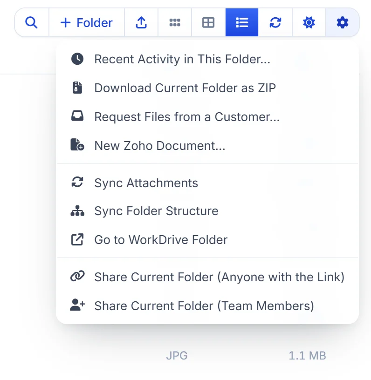Click the inbox tray icon for Request Files

pos(77,116)
